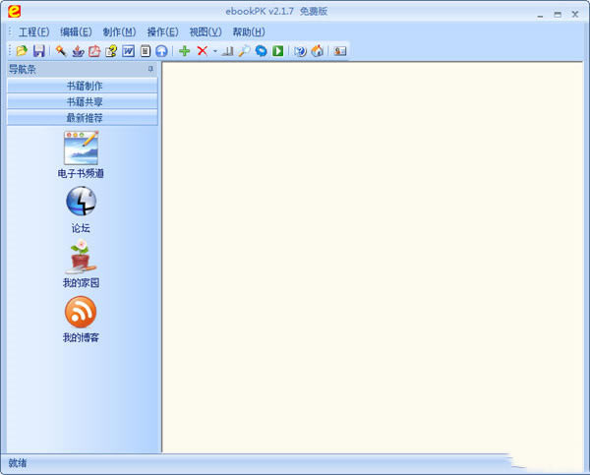
Task: Open the 帮助(H) menu
Action: [x=249, y=32]
